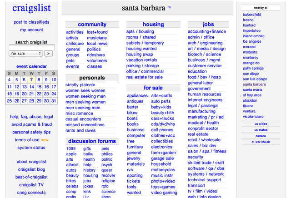Open the '1099' discussion forum
The width and height of the screenshot is (291, 198).
pyautogui.click(x=71, y=148)
